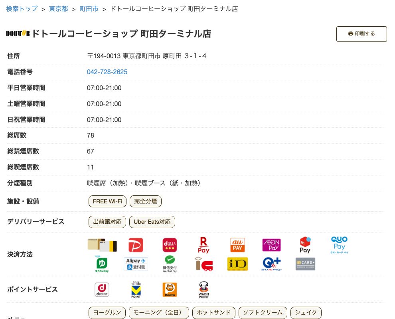This screenshot has height=319, width=395.
Task: Click the 住所 row label
Action: (x=14, y=56)
